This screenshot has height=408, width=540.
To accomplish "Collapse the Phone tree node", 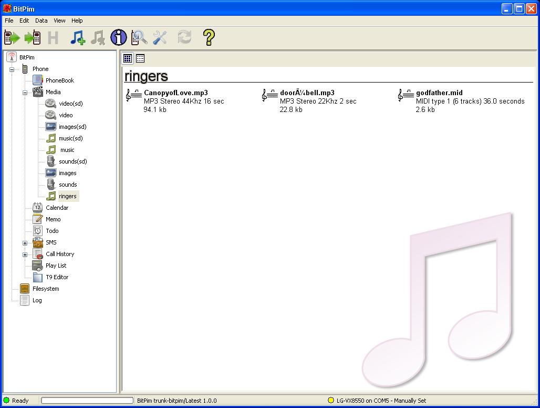I will (x=12, y=69).
